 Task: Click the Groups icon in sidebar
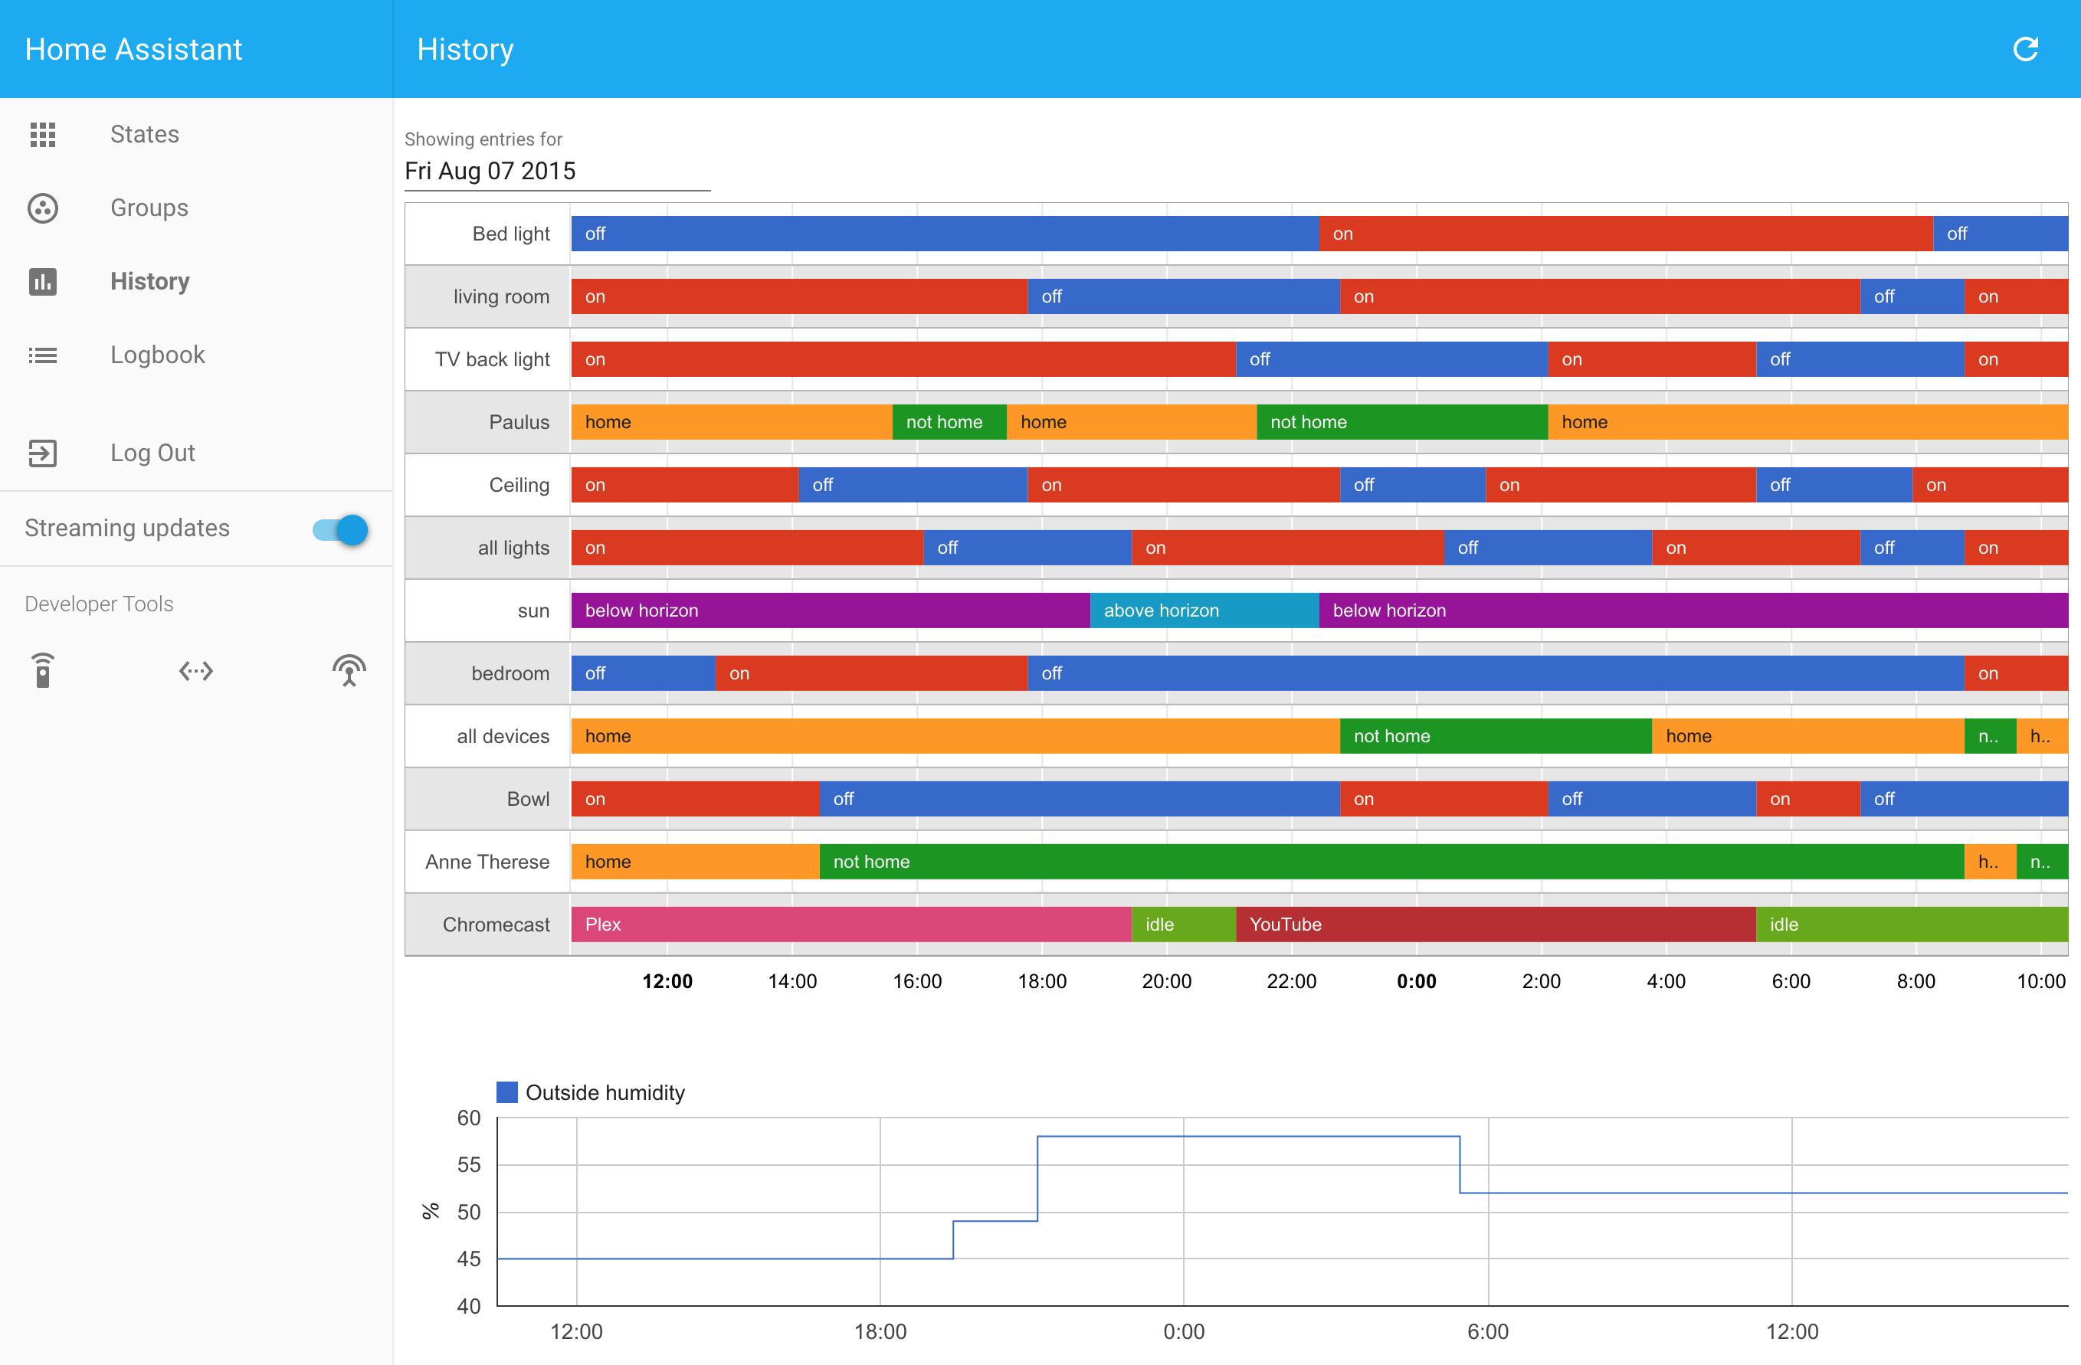[x=41, y=207]
